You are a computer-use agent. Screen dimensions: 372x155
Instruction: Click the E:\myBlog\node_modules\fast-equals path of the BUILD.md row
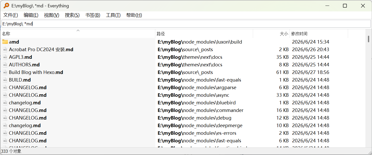[x=199, y=80]
